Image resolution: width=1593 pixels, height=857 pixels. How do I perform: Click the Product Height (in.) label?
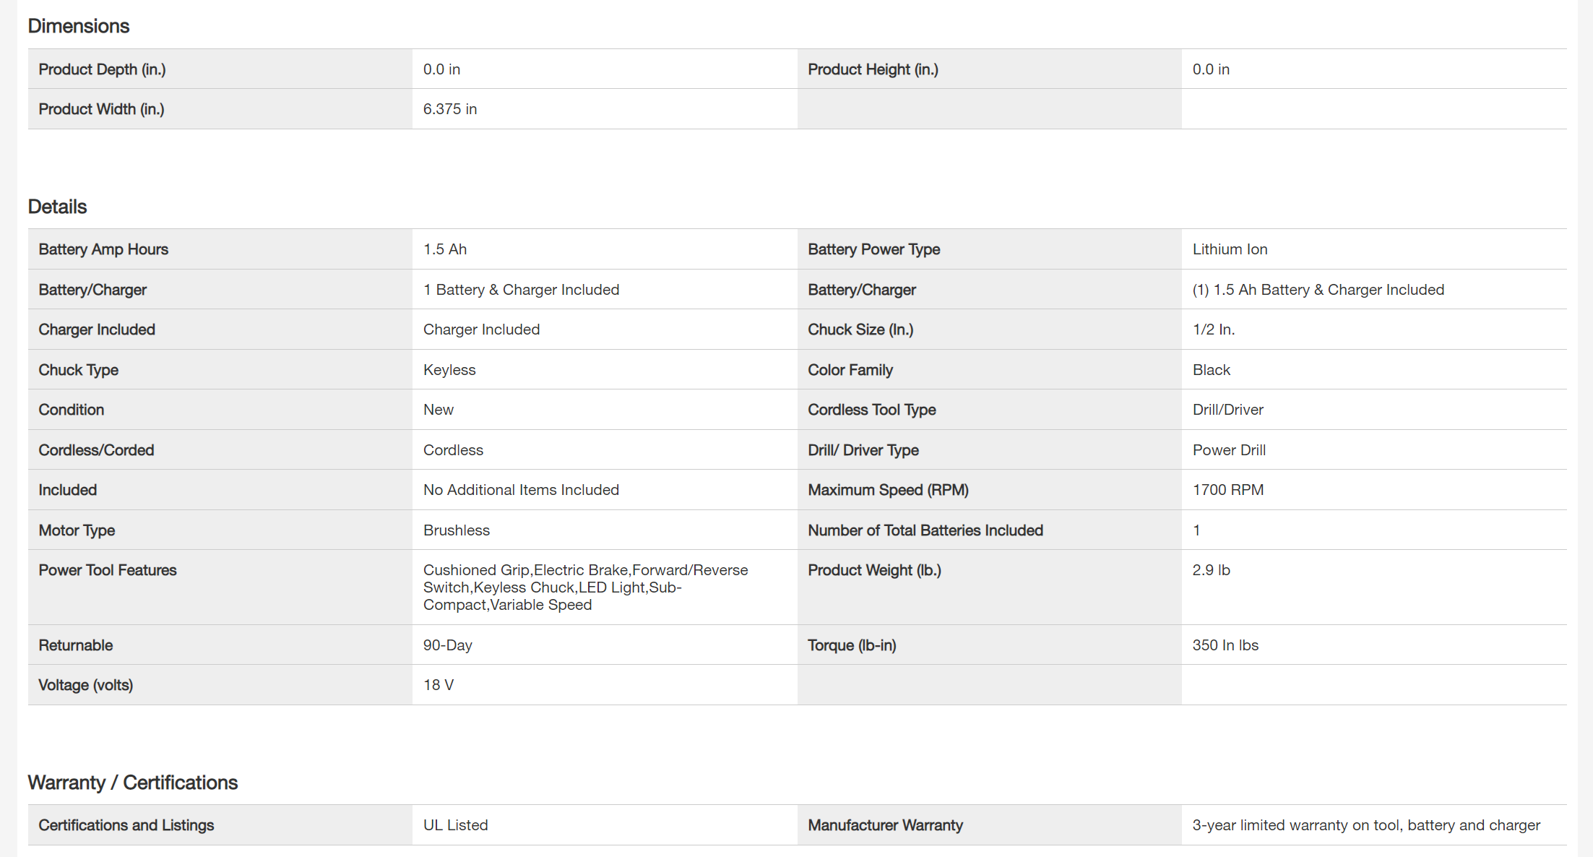tap(873, 69)
